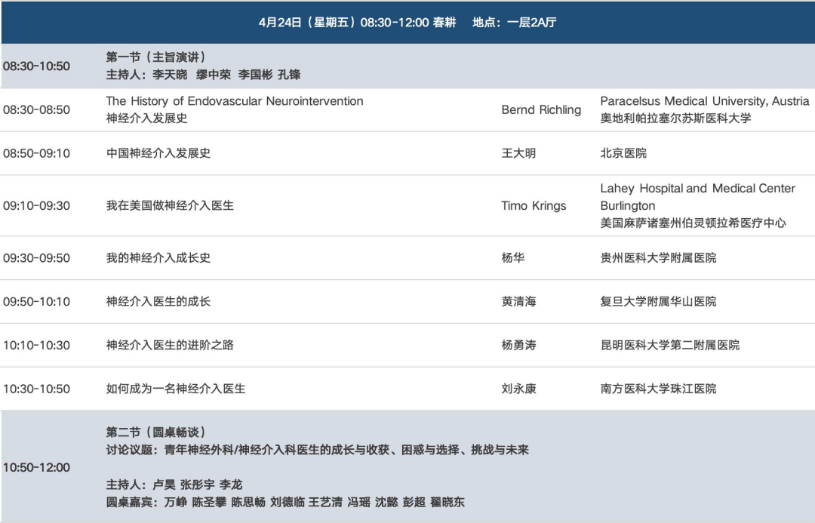Screen dimensions: 815x523
Task: Click the 08:30-08:50 time slot cell
Action: [x=36, y=110]
